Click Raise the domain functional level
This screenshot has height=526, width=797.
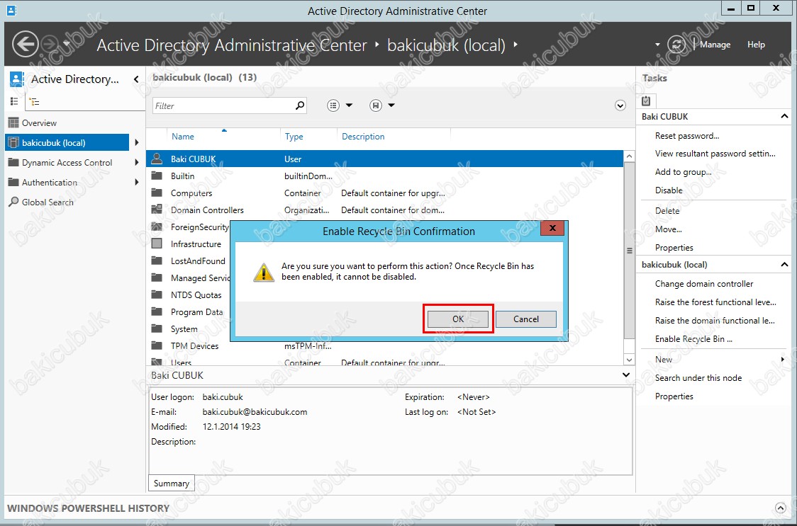point(715,321)
